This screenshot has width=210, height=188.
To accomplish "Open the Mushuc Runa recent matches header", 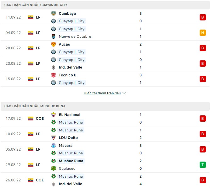I will [x=35, y=106].
